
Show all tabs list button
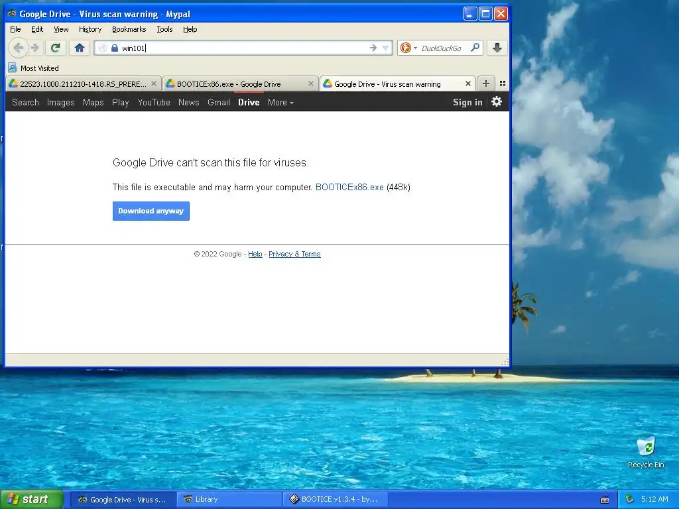503,84
